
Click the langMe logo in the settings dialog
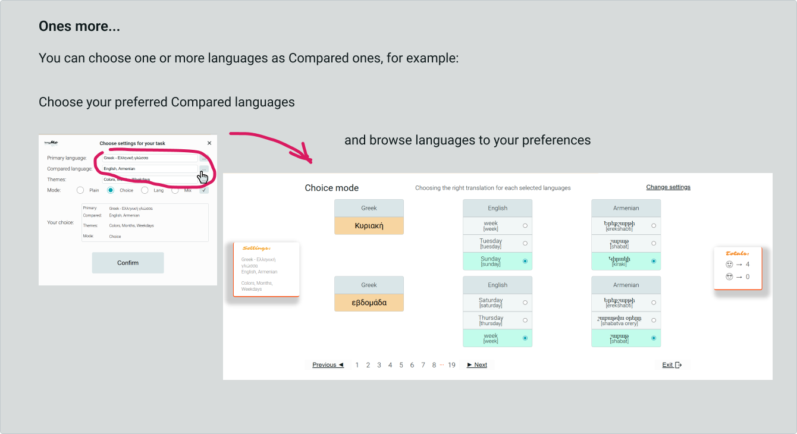point(51,143)
